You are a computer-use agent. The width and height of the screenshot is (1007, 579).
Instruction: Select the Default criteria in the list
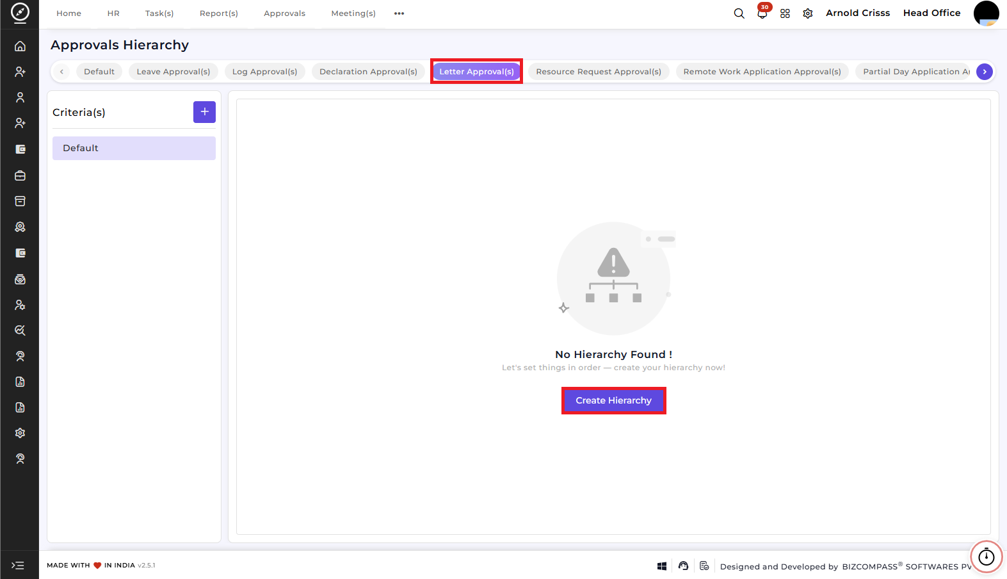(x=134, y=148)
